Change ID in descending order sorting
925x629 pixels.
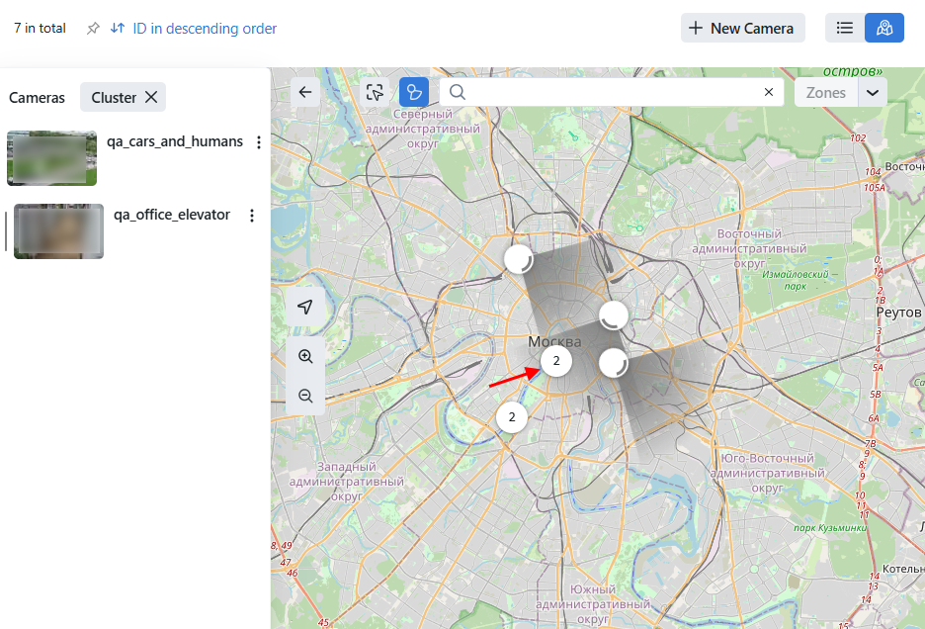pyautogui.click(x=194, y=29)
